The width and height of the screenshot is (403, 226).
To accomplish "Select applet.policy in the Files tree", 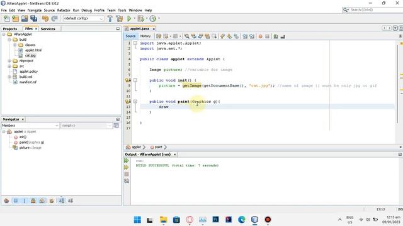I will coord(28,72).
